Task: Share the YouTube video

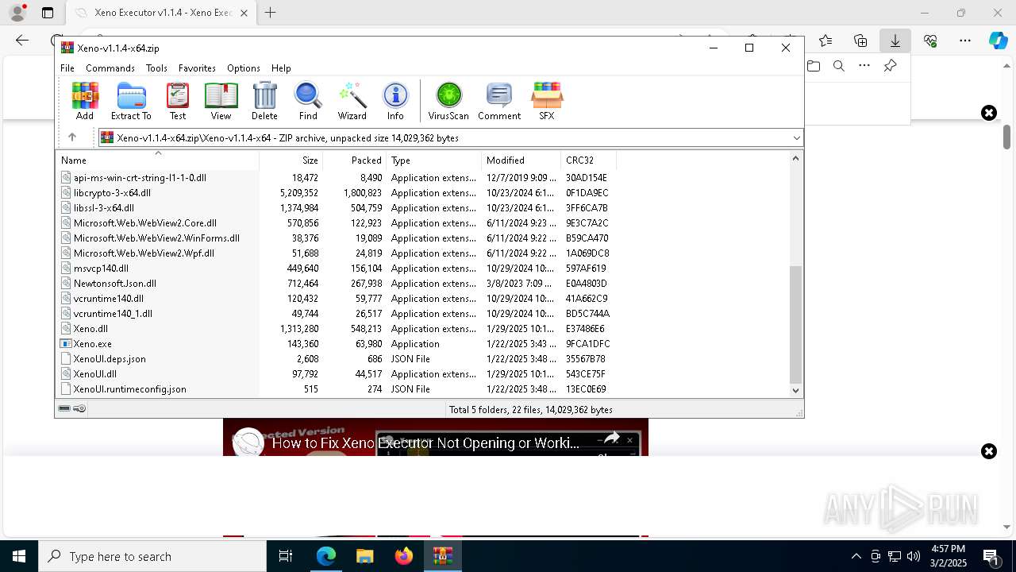Action: [611, 439]
